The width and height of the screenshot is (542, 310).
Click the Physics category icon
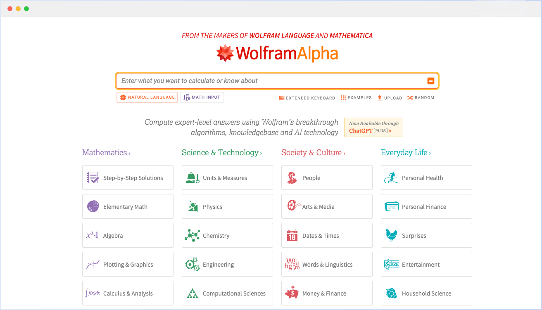(192, 206)
